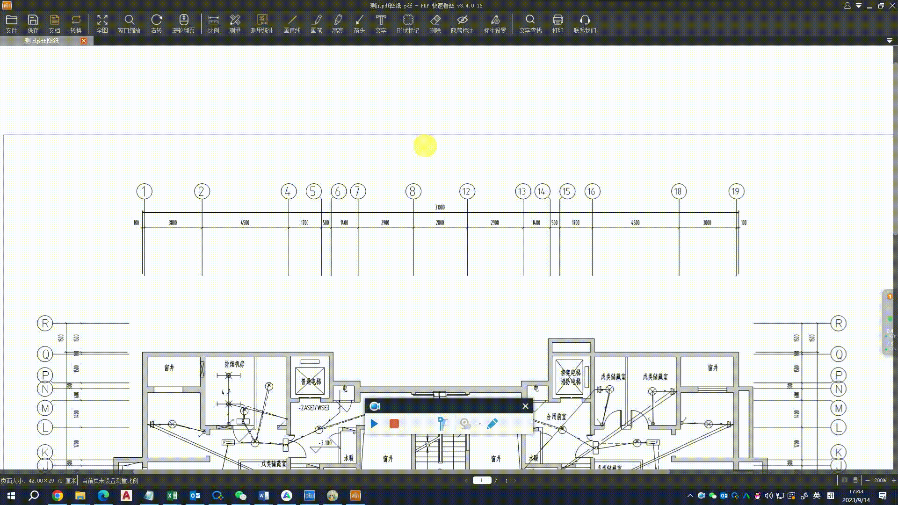Switch to the 测试pdf图纸 document tab

pyautogui.click(x=42, y=41)
